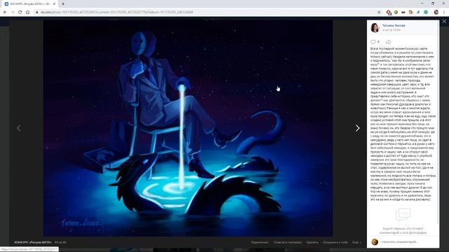Open the teal circle extension icon
The height and width of the screenshot is (252, 449).
coord(426,13)
